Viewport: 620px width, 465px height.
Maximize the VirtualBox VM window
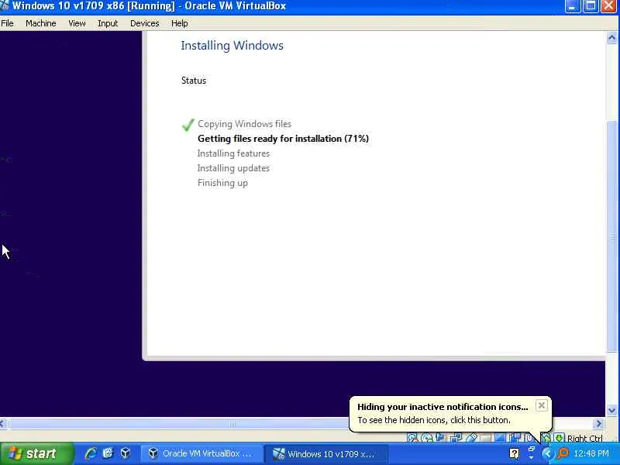tap(591, 6)
